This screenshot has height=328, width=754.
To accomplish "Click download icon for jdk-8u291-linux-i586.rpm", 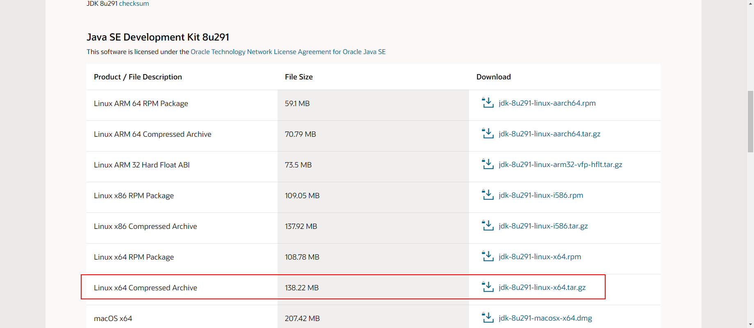I will pos(487,195).
